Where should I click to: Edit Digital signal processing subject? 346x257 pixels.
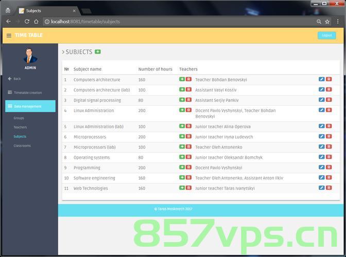pyautogui.click(x=321, y=100)
